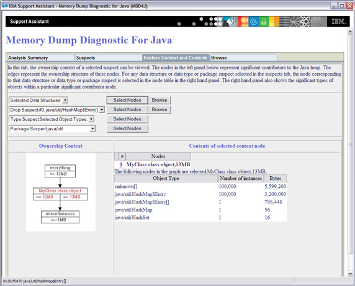
Task: Click the blue spiral icon in banner
Action: (x=254, y=22)
